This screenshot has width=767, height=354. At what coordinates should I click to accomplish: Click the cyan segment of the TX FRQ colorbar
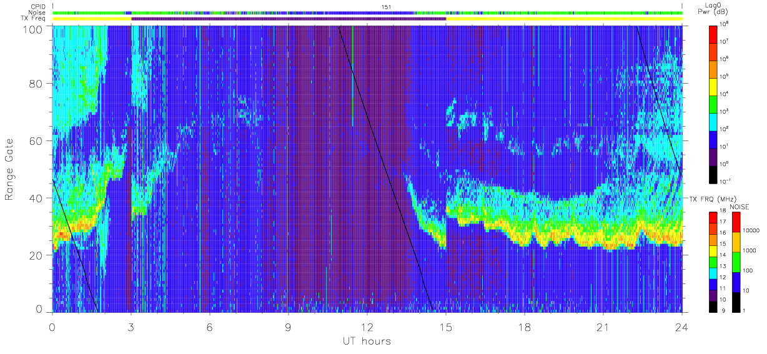tap(713, 273)
